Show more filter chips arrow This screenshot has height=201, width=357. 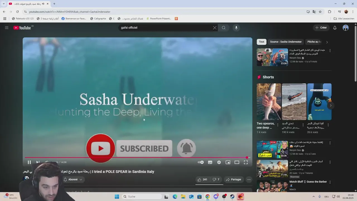point(327,42)
